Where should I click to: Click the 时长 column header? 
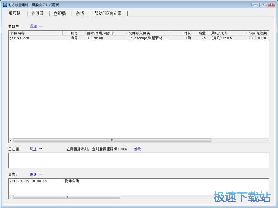pos(181,33)
